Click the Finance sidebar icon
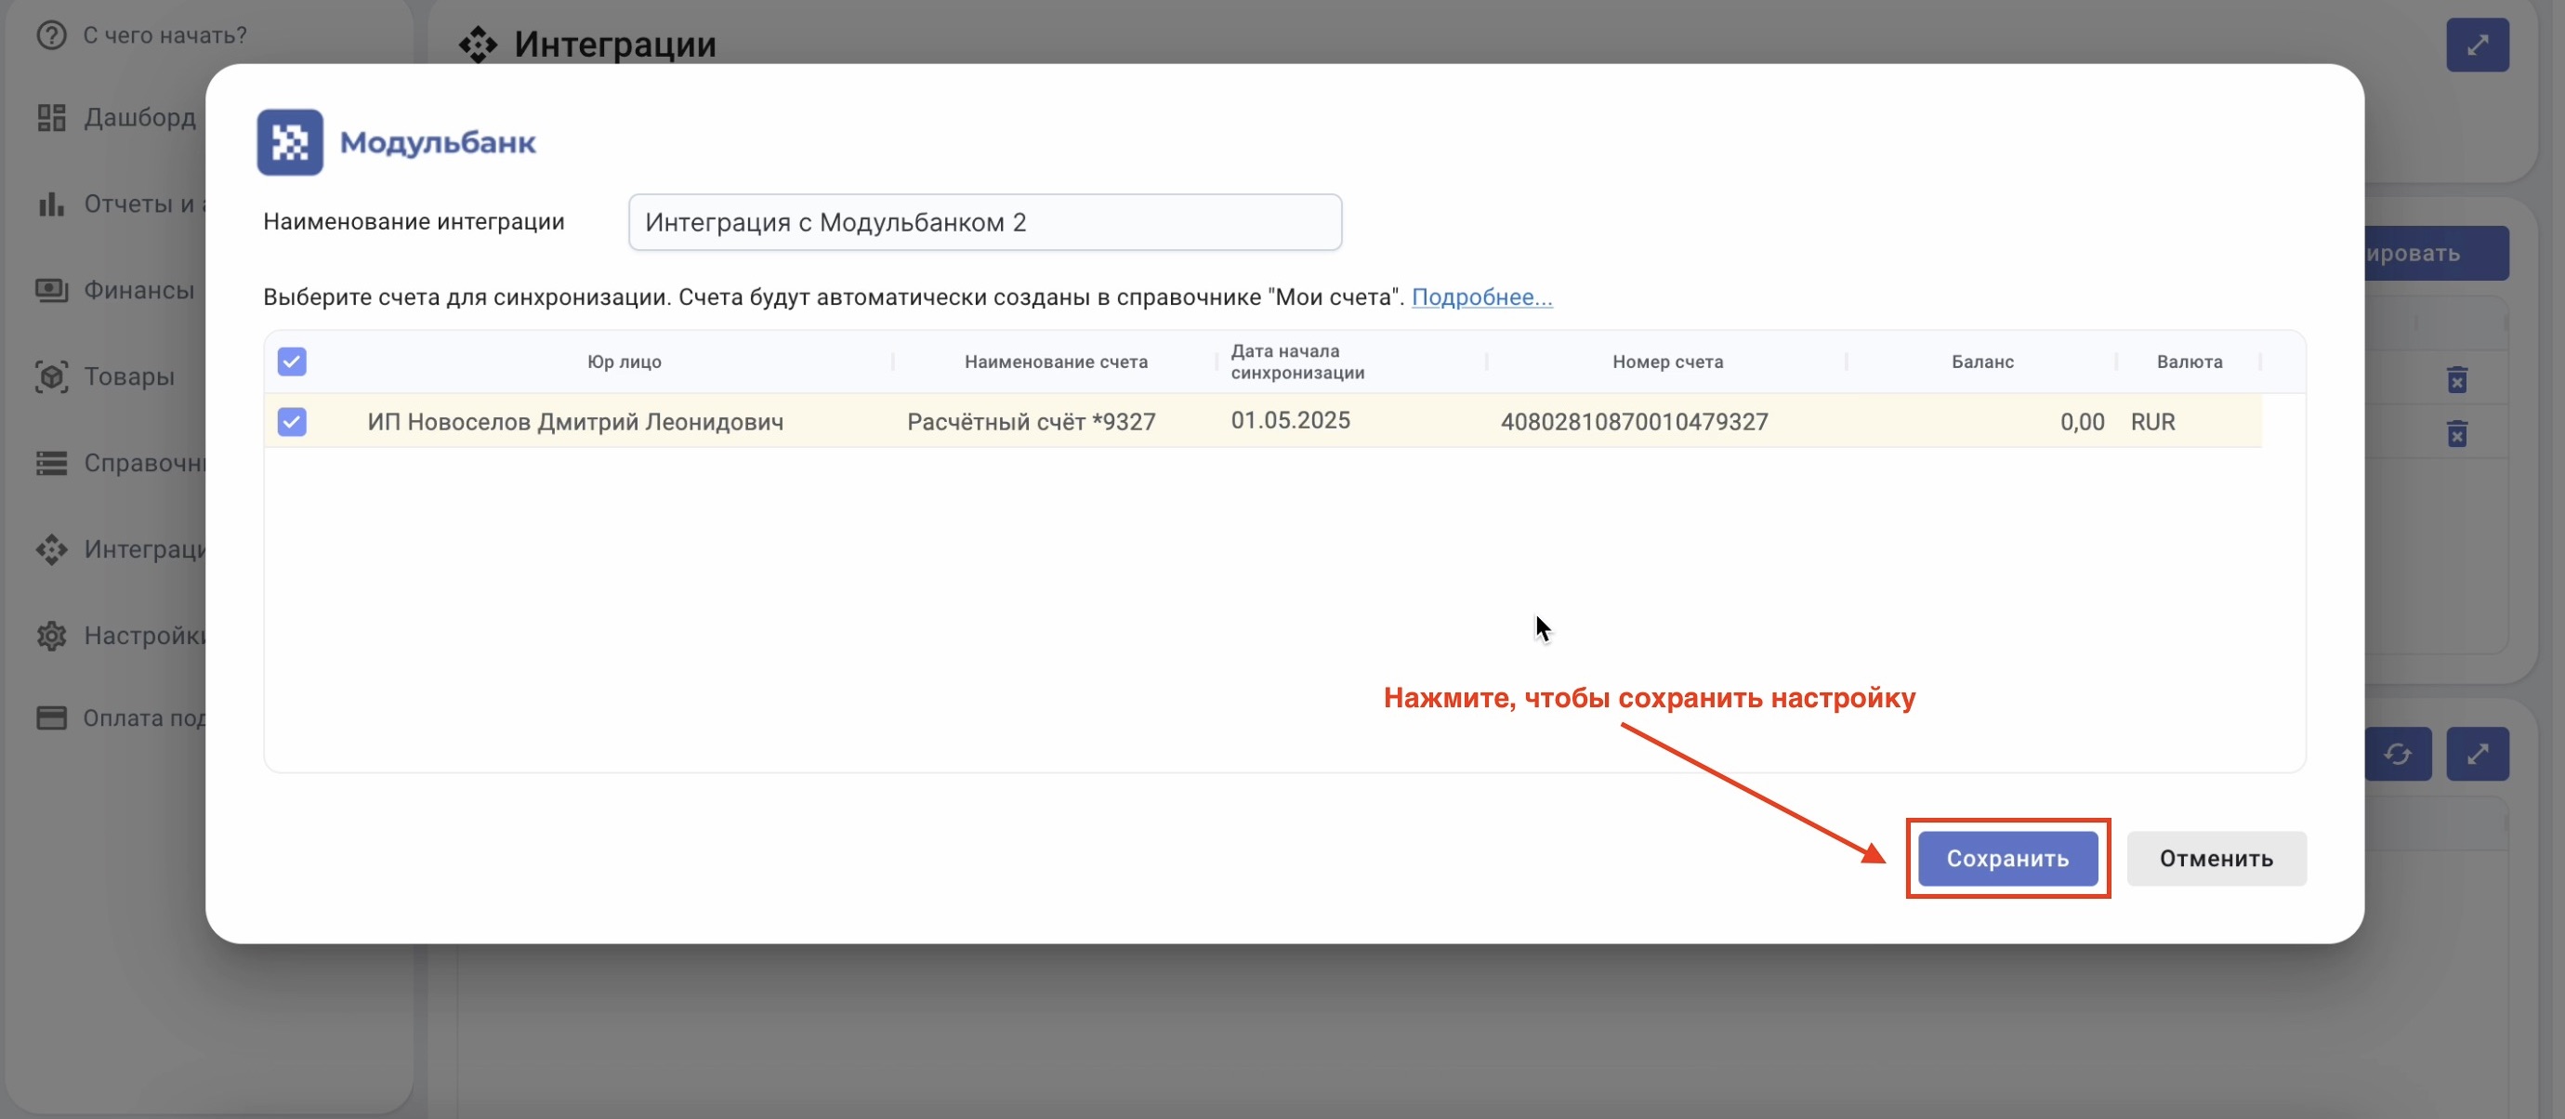The width and height of the screenshot is (2565, 1119). (51, 290)
